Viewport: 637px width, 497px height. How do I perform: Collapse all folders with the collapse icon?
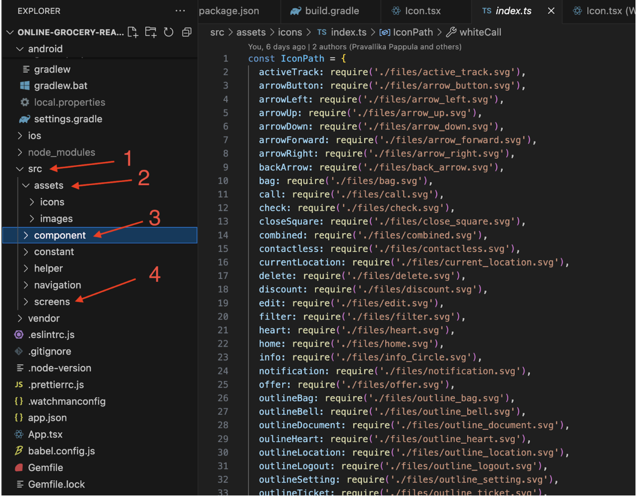tap(187, 33)
